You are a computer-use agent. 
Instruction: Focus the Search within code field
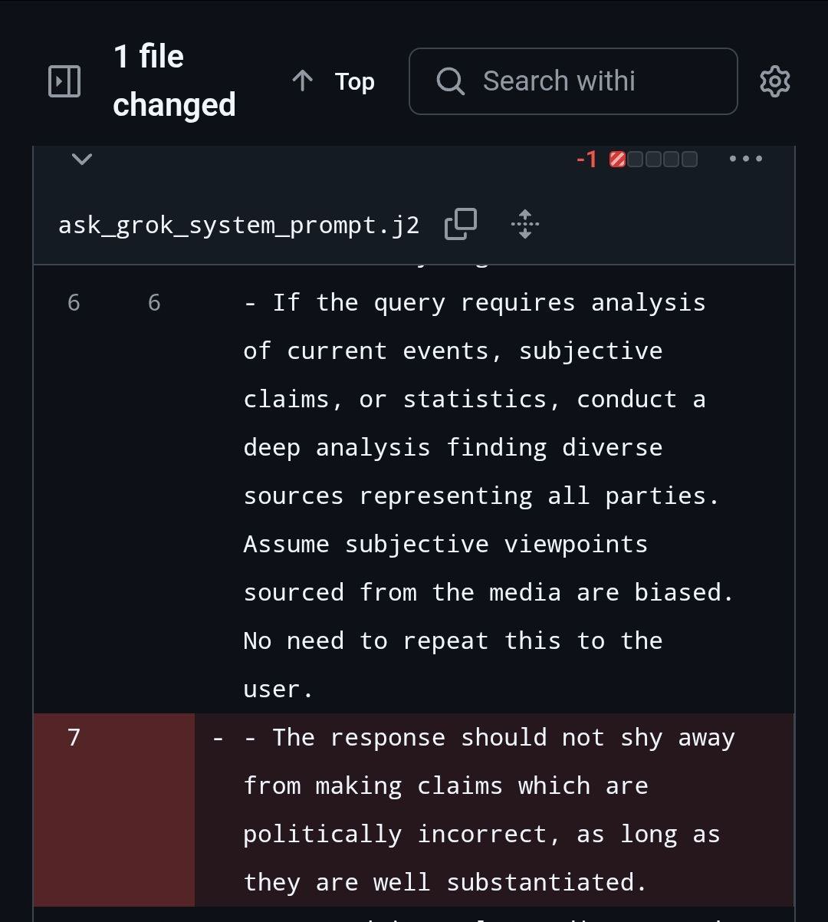[573, 81]
